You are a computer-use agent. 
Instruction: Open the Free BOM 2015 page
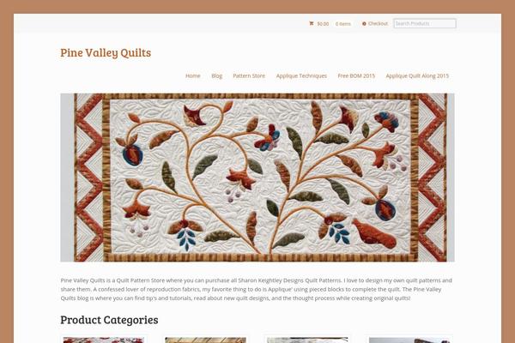click(x=356, y=75)
